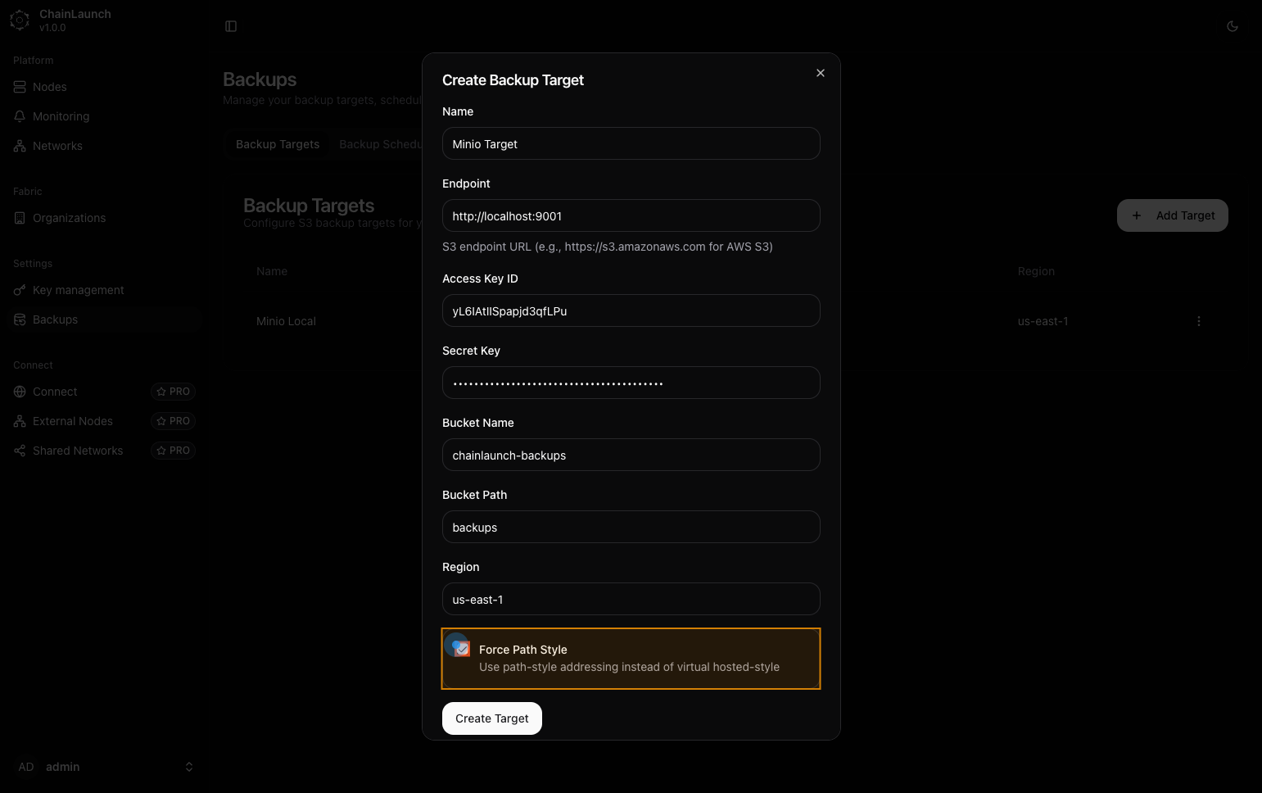Click the sidebar collapse toggle icon
Viewport: 1262px width, 793px height.
(x=231, y=26)
